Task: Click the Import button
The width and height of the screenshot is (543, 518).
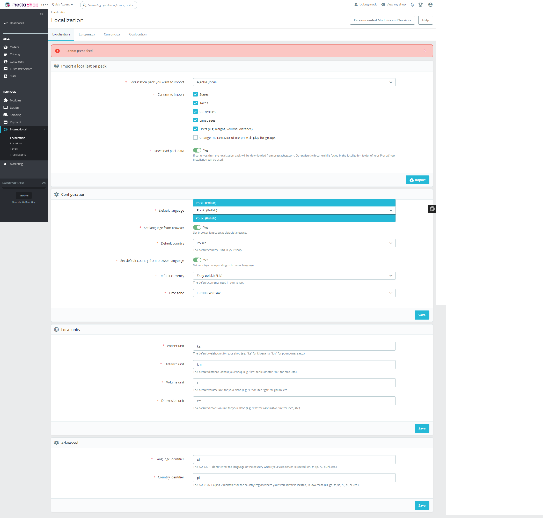Action: click(417, 180)
